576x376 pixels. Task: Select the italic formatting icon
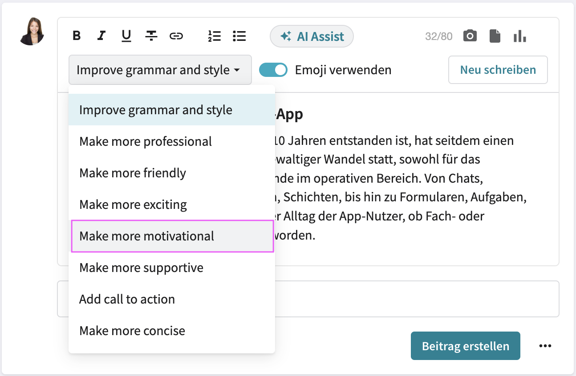(101, 36)
